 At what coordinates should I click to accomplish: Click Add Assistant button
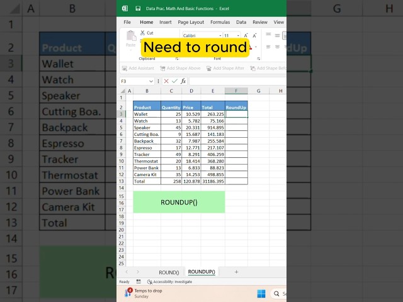click(138, 68)
